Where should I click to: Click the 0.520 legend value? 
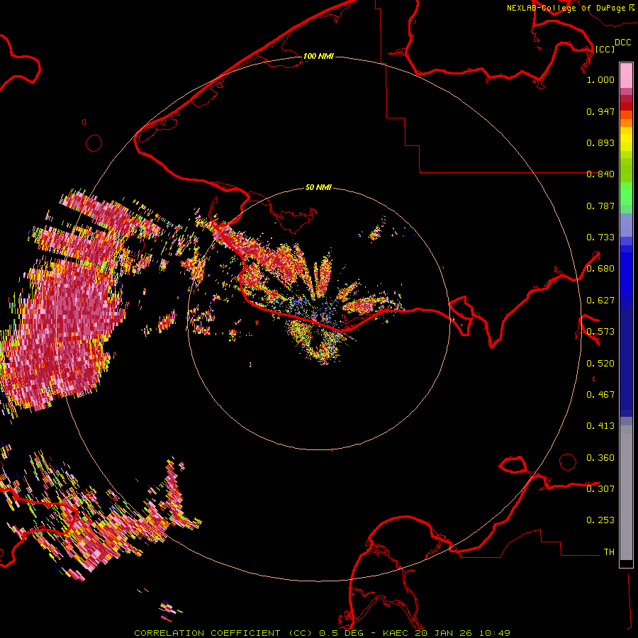click(600, 364)
